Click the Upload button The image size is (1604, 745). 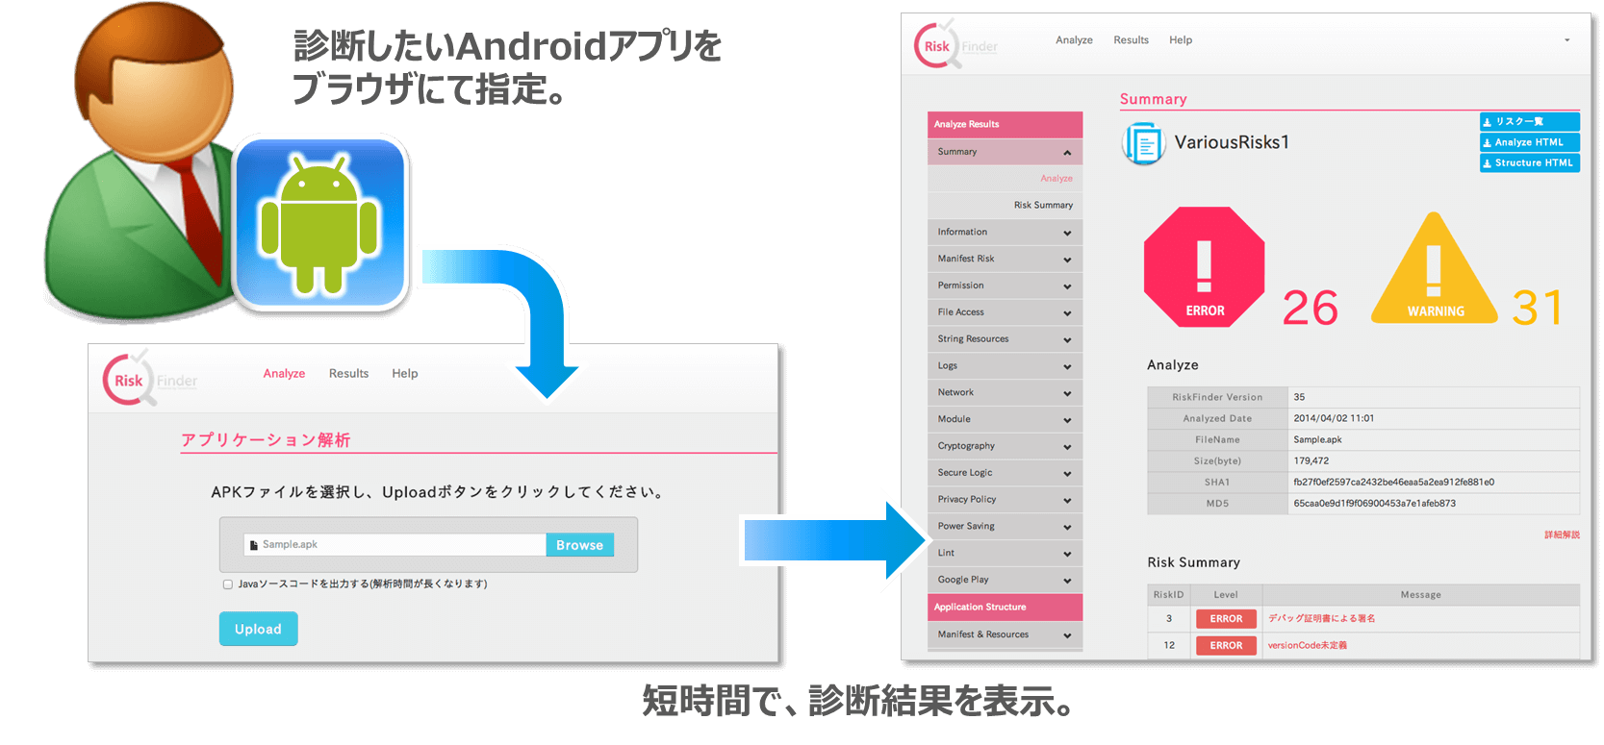pos(258,629)
